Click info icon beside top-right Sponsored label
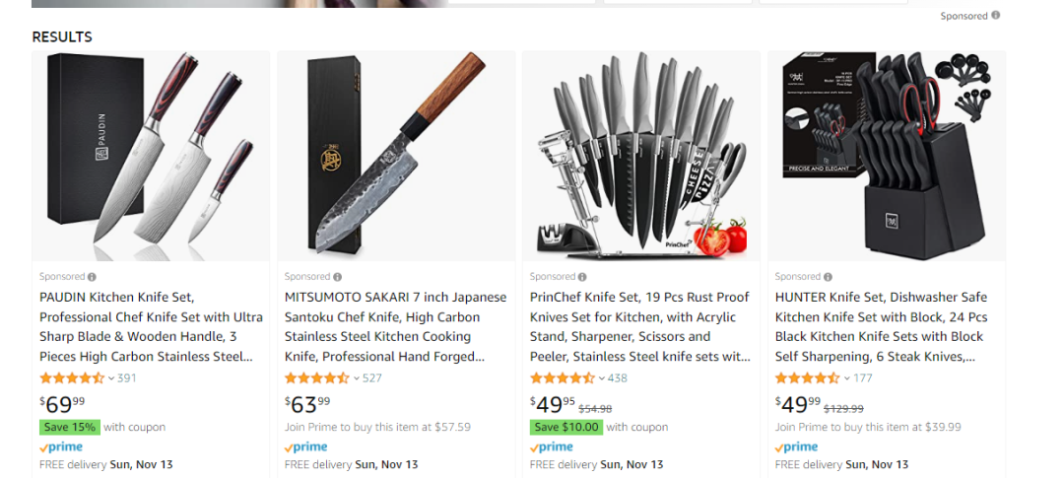The image size is (1064, 478). click(x=995, y=16)
